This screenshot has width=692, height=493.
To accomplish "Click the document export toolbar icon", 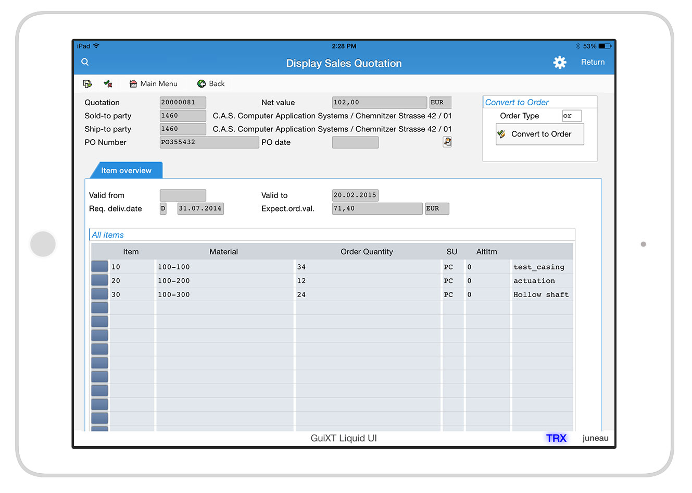I will pos(87,84).
